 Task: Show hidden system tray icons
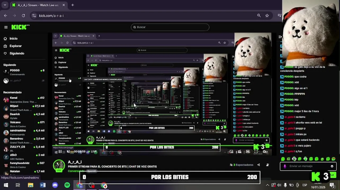pos(267,185)
